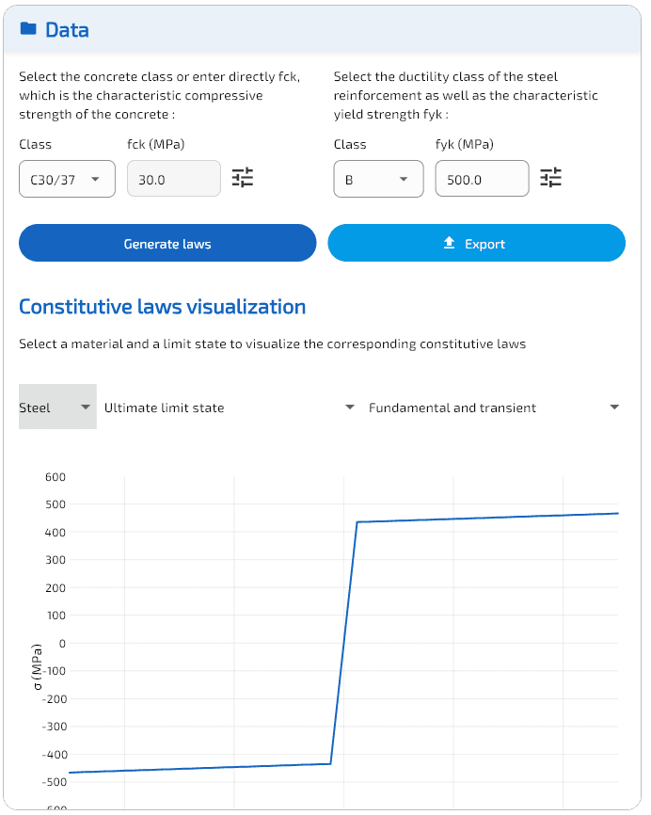Viewport: 651px width, 815px height.
Task: Select the Fundamental and transient combination dropdown
Action: point(489,407)
